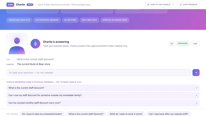Open the Give Feedback form

point(189,5)
